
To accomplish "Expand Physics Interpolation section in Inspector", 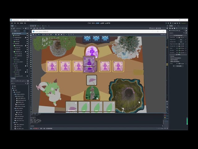I will [x=175, y=58].
